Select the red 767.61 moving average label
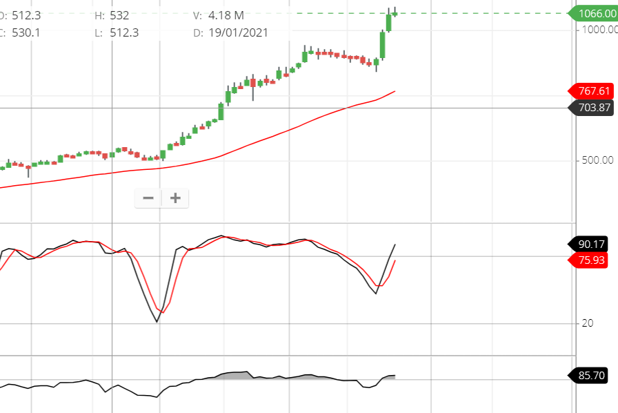 [591, 91]
